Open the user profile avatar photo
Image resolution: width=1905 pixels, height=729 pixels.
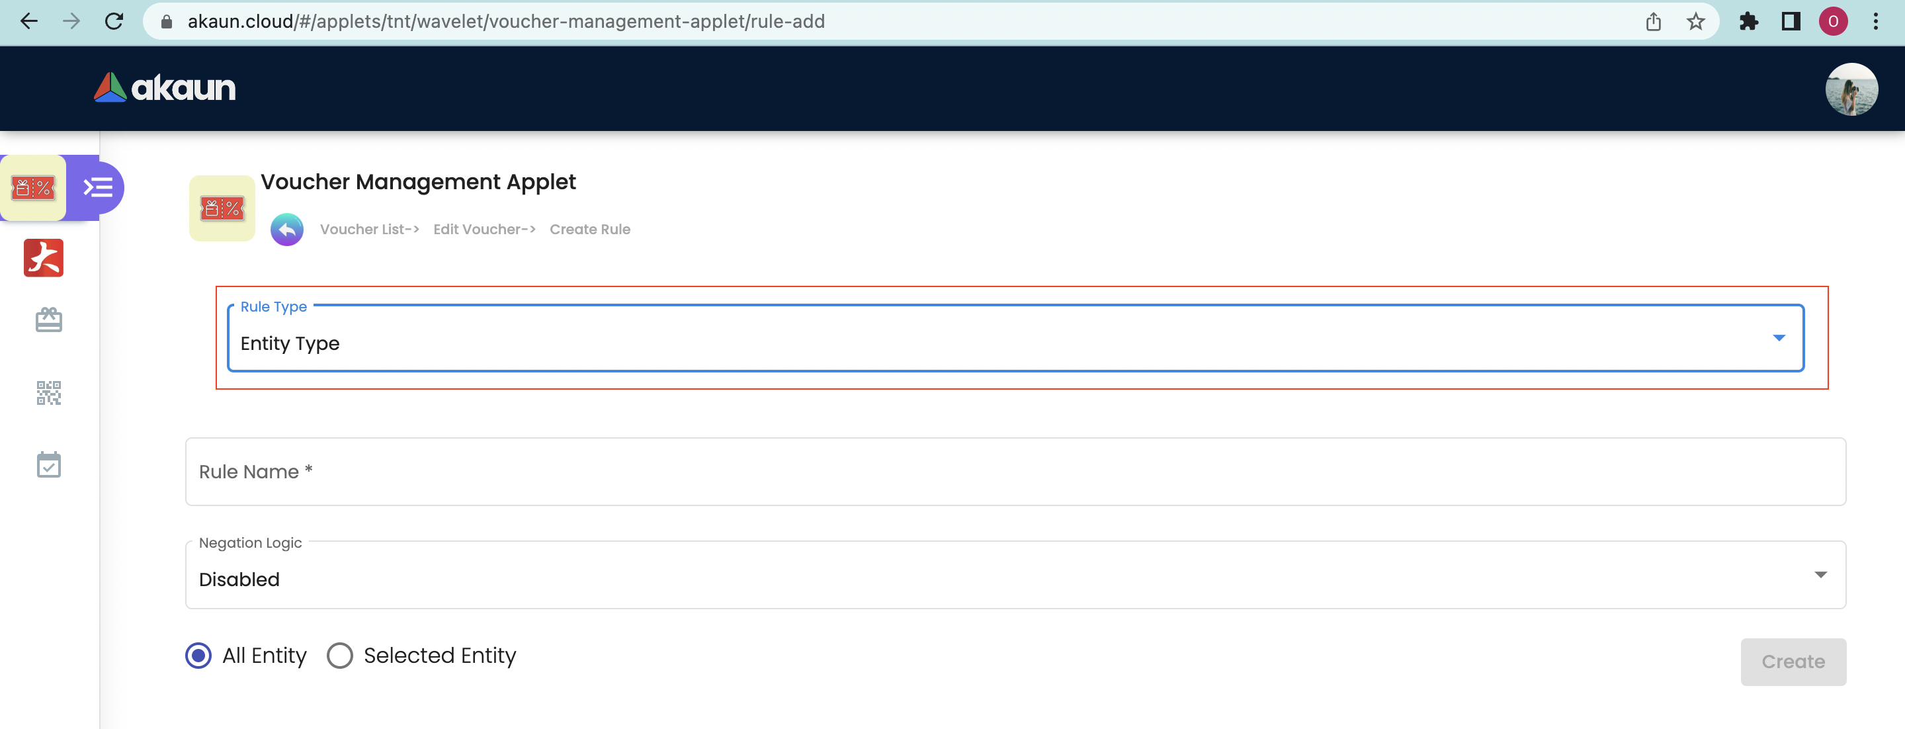tap(1850, 89)
